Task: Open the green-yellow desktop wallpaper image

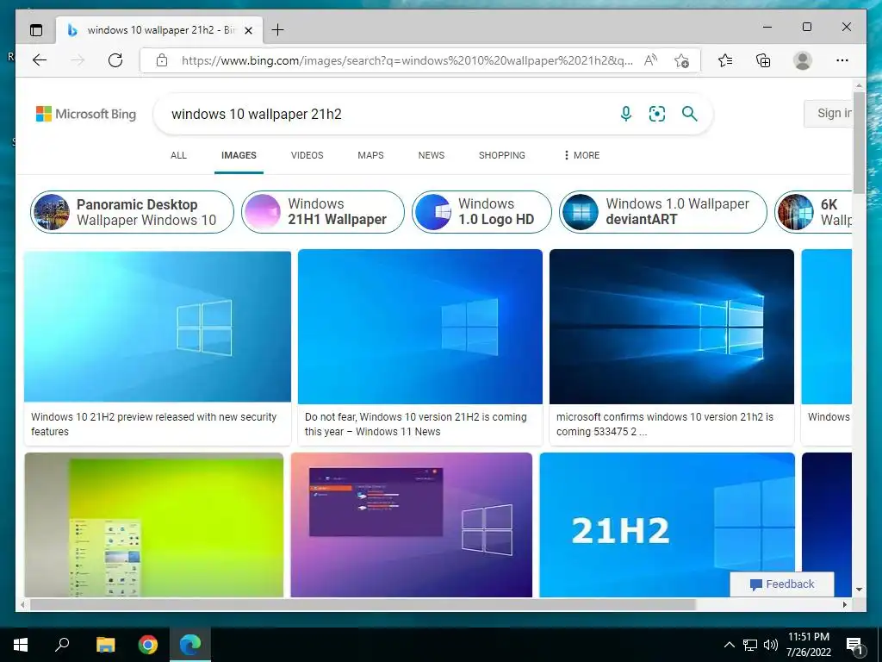Action: (x=154, y=525)
